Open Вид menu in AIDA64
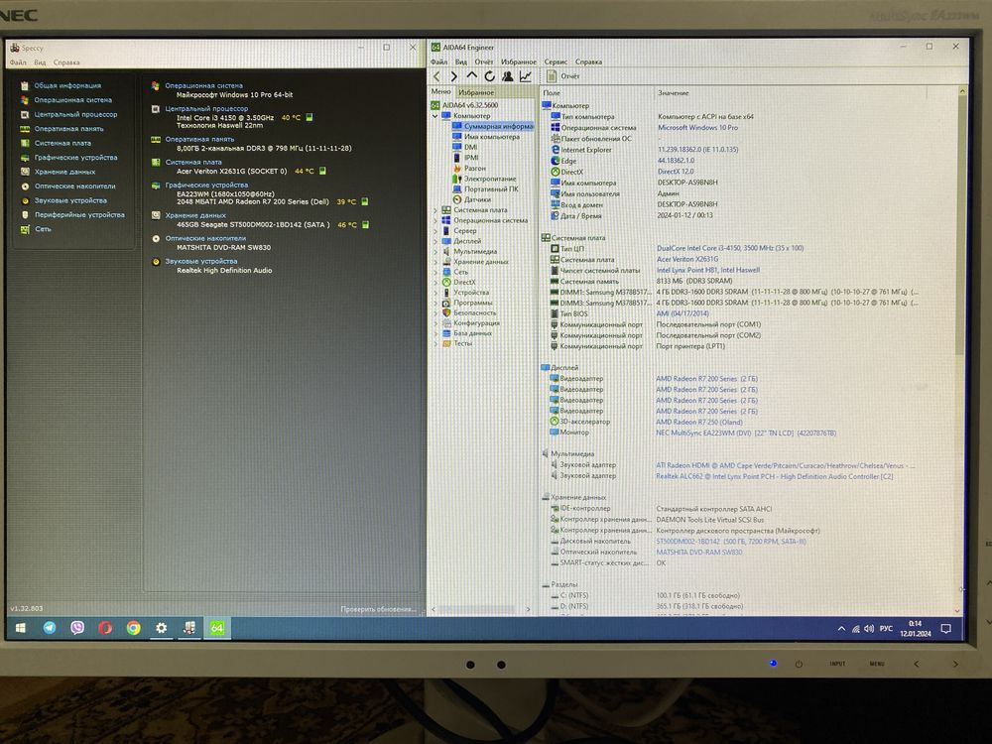Image resolution: width=992 pixels, height=744 pixels. [x=461, y=62]
